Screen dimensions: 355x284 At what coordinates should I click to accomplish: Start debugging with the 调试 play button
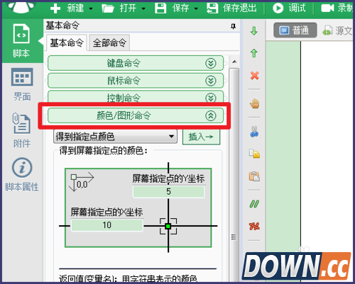(x=289, y=8)
